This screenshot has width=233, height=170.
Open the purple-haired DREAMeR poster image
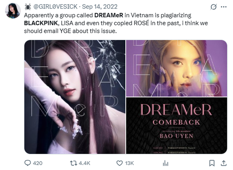point(75,97)
